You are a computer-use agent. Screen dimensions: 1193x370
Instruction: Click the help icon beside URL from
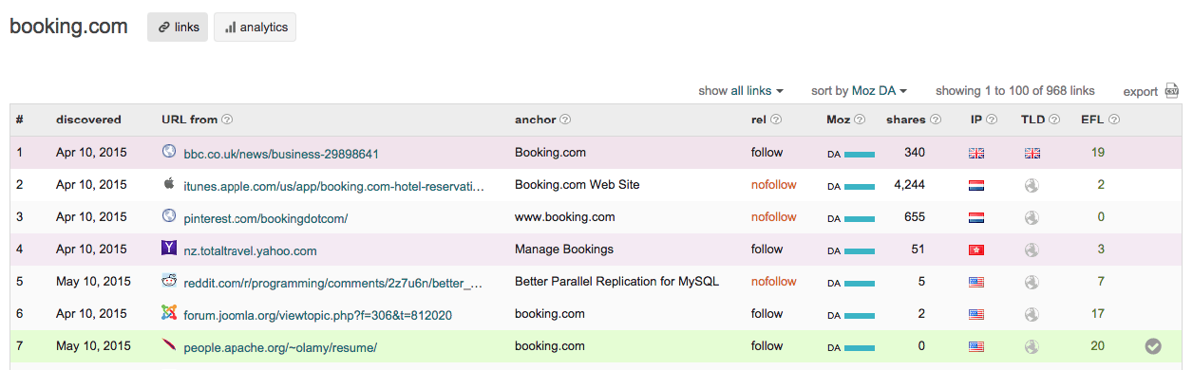(227, 120)
